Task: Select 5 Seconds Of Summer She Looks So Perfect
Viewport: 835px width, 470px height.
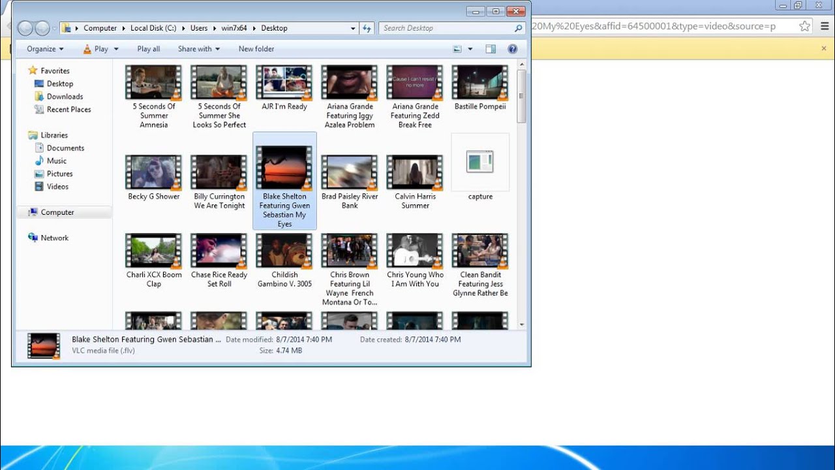Action: tap(219, 97)
